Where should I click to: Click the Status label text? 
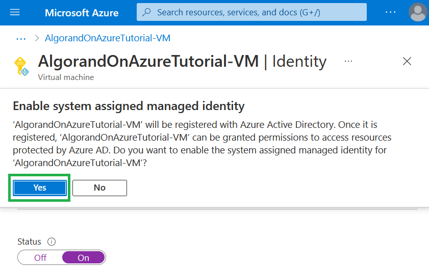pos(30,242)
